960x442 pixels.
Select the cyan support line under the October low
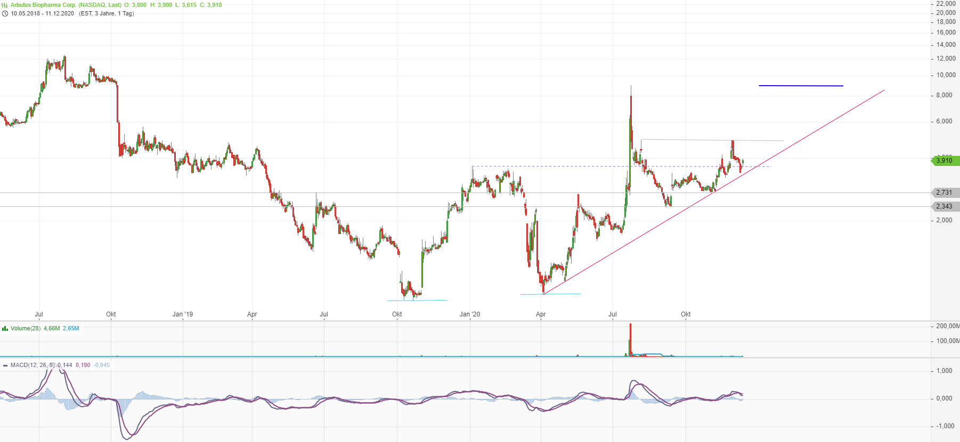[417, 301]
